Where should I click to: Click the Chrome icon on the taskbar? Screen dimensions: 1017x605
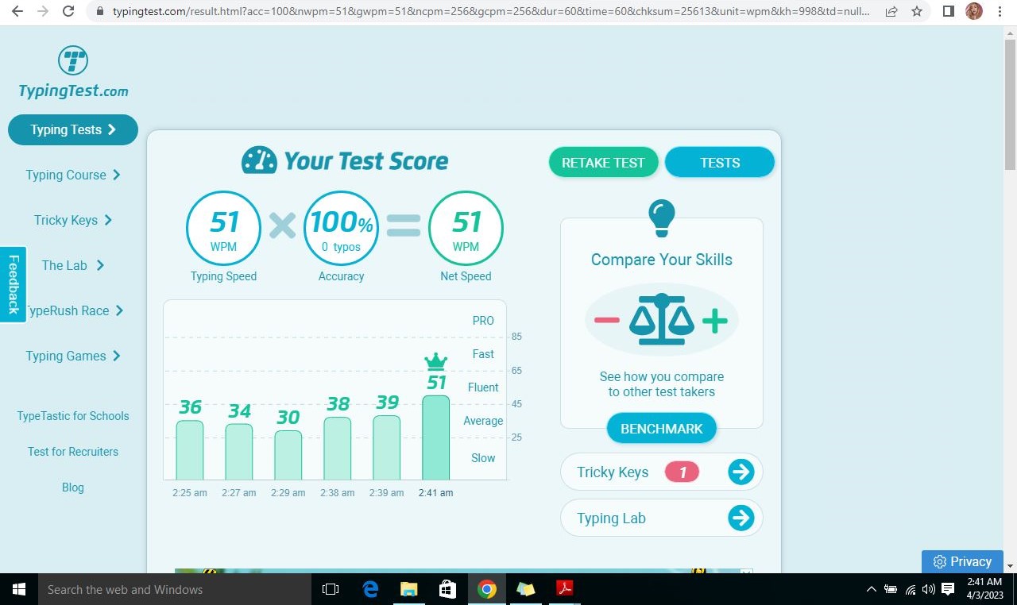[x=487, y=589]
